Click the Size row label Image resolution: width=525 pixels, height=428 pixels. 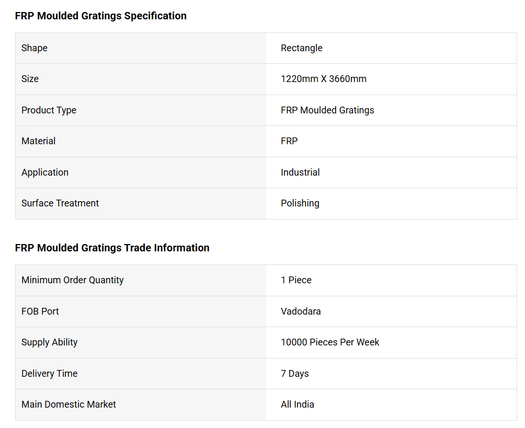[x=30, y=79]
